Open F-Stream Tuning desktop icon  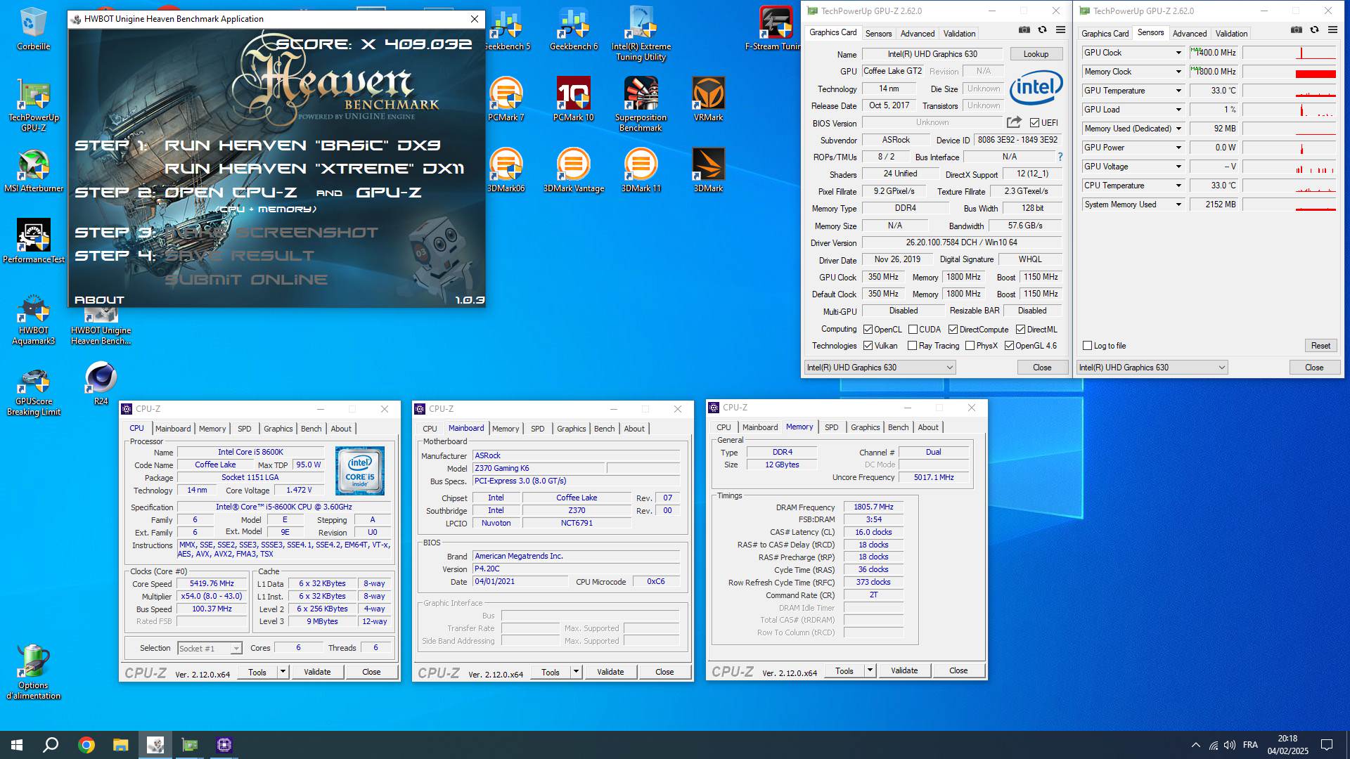pos(773,29)
